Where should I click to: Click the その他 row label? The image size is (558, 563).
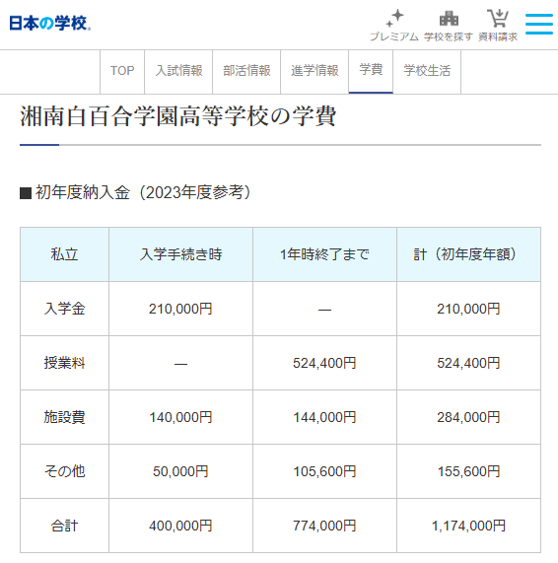(65, 471)
